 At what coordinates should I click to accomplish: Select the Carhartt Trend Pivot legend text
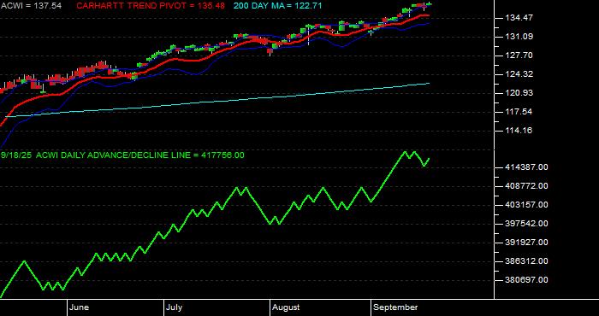click(151, 6)
